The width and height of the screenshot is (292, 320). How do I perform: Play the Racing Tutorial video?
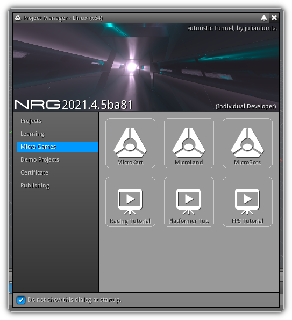[x=130, y=201]
